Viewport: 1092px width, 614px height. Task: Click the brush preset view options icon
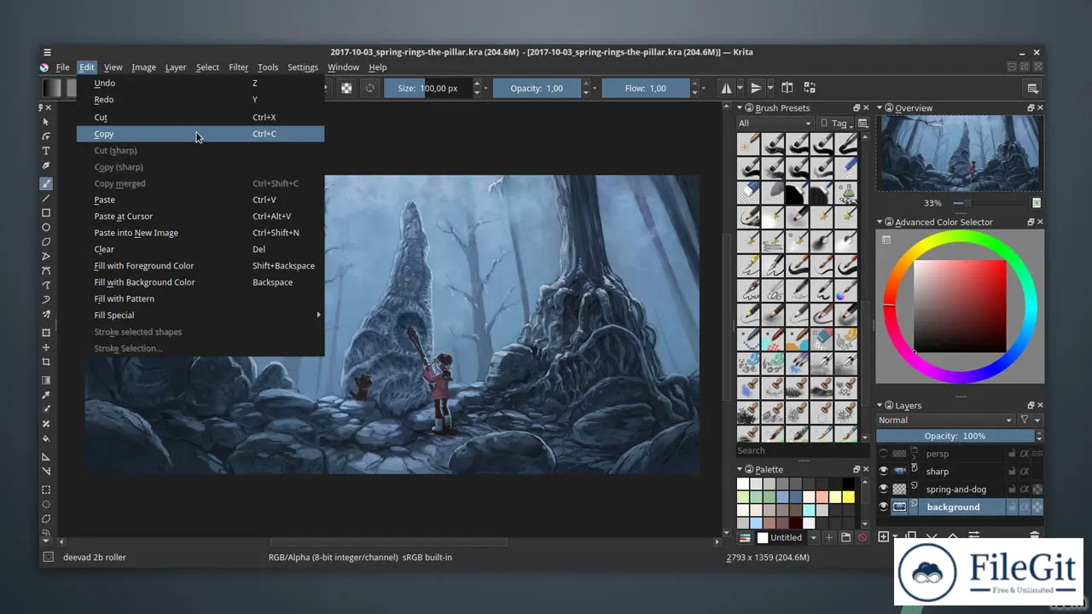[863, 123]
